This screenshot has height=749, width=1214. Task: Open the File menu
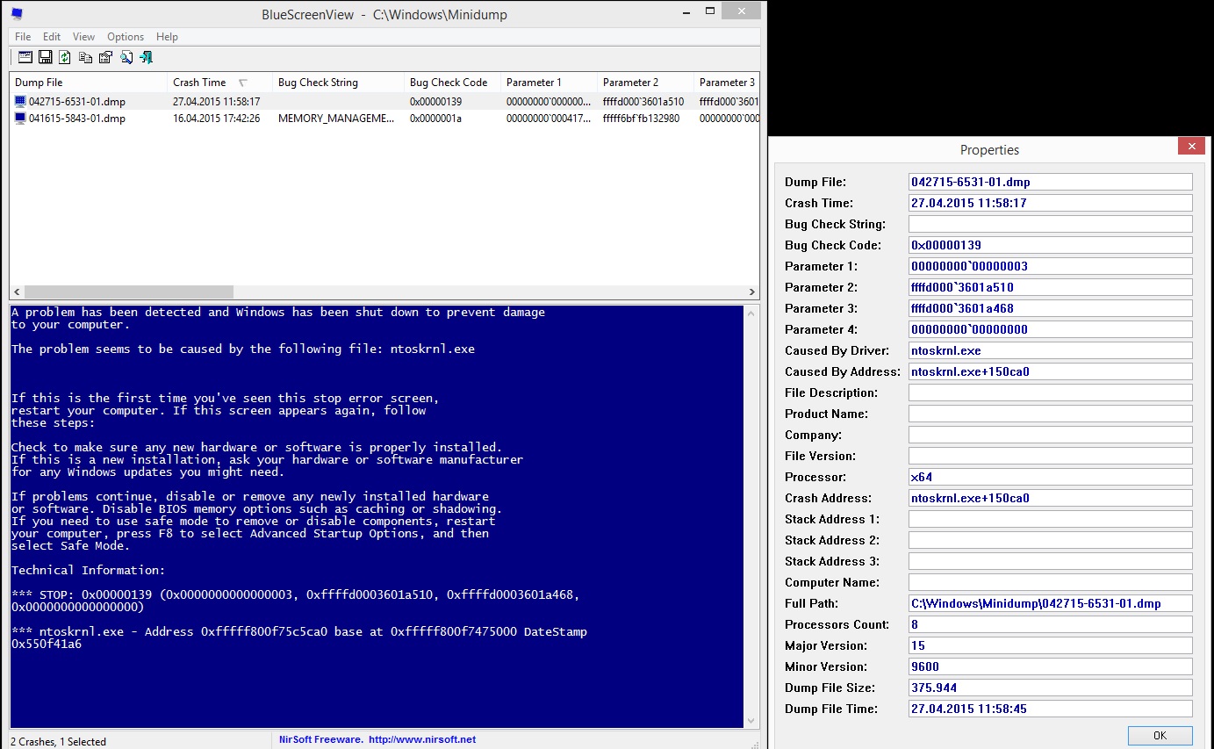click(x=23, y=37)
